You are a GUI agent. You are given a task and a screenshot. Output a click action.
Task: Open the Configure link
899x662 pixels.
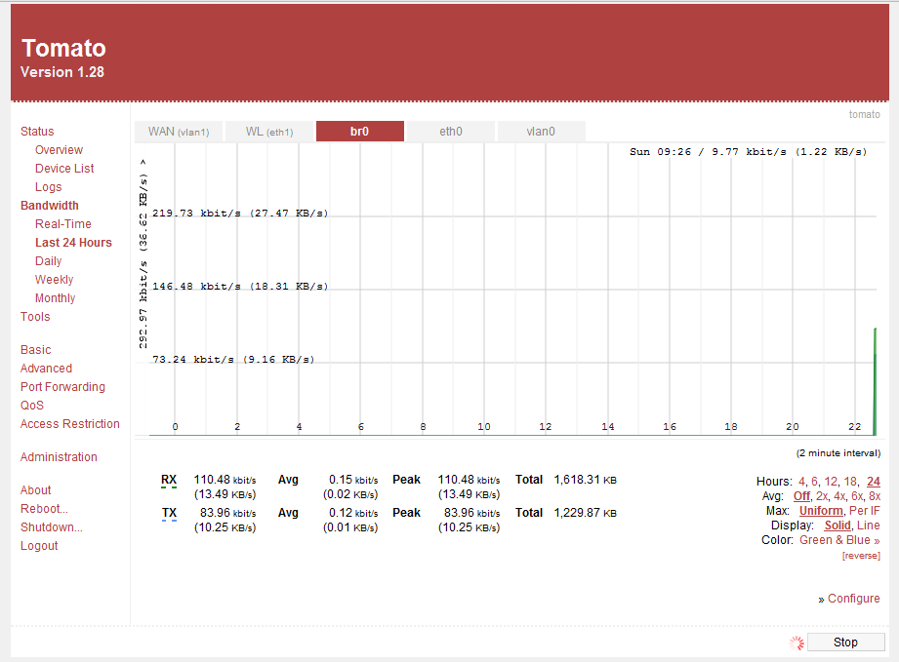click(x=853, y=599)
